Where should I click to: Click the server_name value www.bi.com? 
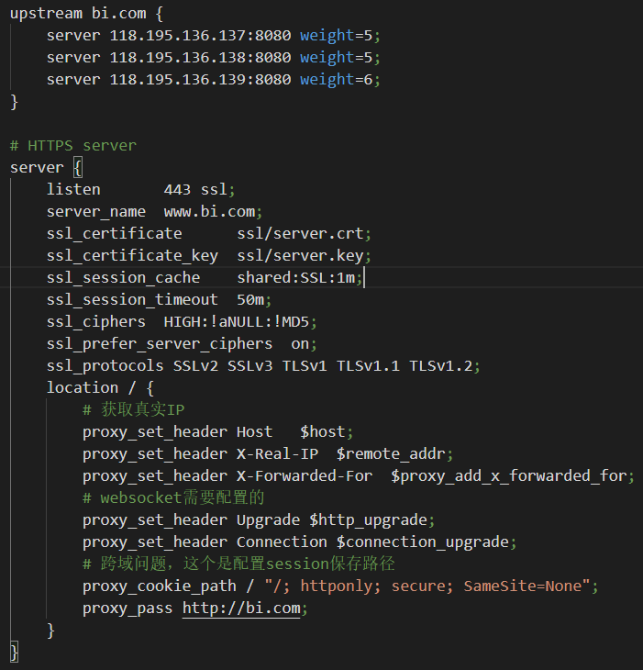pyautogui.click(x=209, y=212)
